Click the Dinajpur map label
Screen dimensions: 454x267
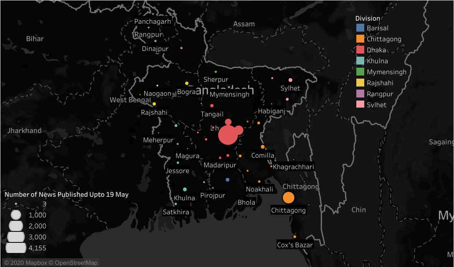(x=155, y=49)
